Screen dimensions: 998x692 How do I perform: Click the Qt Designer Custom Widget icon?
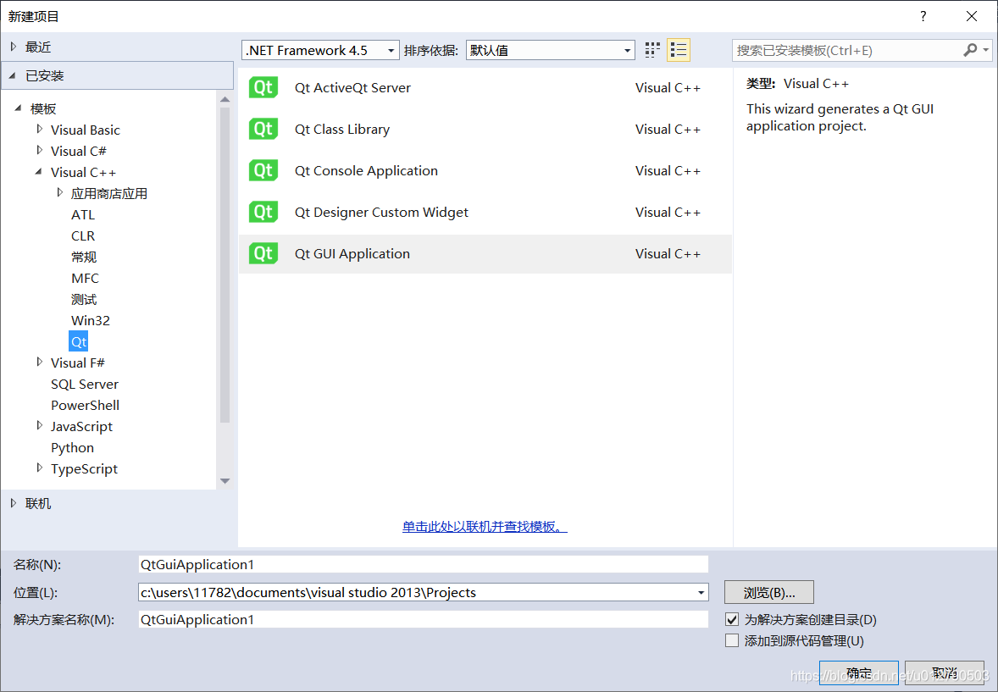click(263, 212)
